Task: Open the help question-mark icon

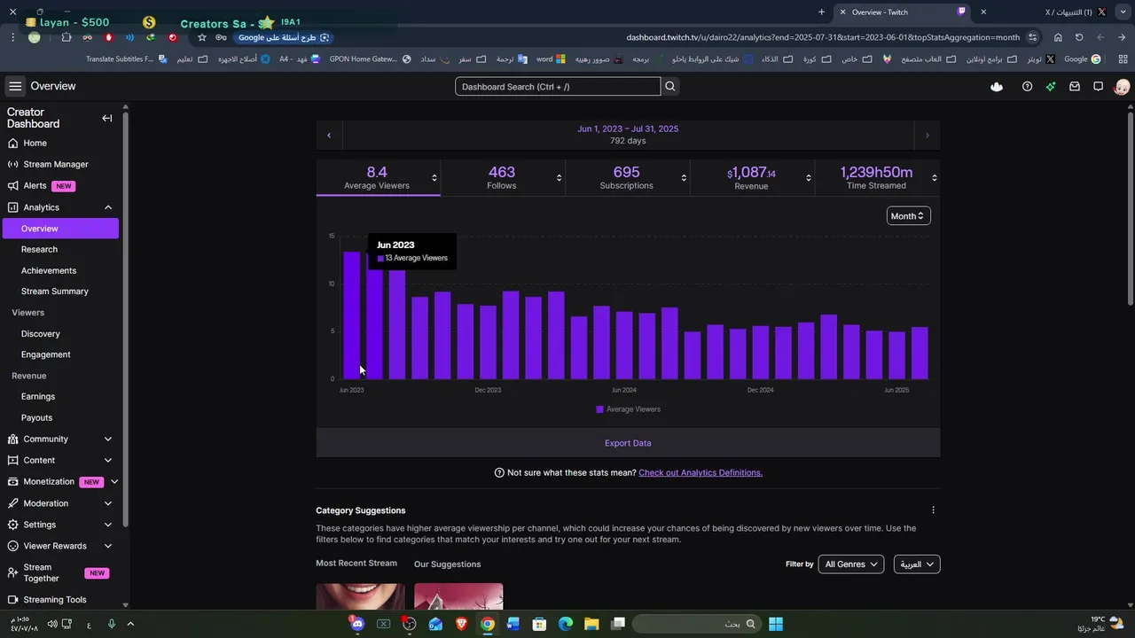Action: (x=1027, y=87)
